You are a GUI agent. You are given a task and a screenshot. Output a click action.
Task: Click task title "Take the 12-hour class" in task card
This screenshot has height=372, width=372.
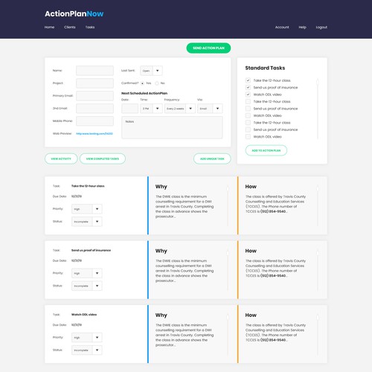pos(88,186)
